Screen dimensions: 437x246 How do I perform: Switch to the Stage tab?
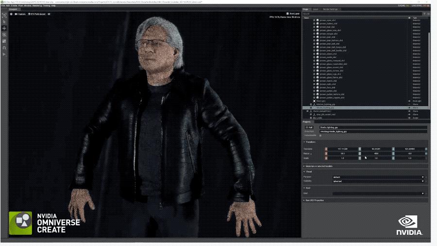tap(306, 9)
